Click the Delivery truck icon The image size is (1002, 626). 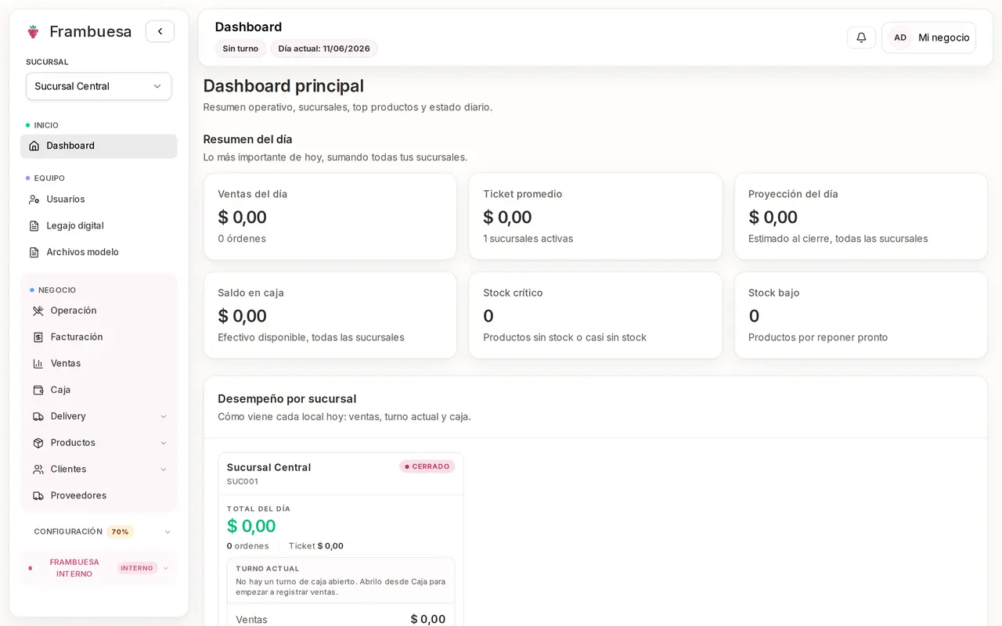point(38,416)
